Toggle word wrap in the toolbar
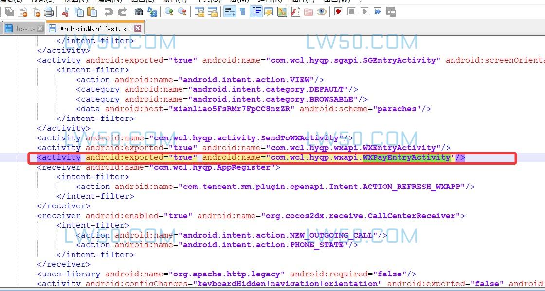The height and width of the screenshot is (291, 545). click(230, 12)
